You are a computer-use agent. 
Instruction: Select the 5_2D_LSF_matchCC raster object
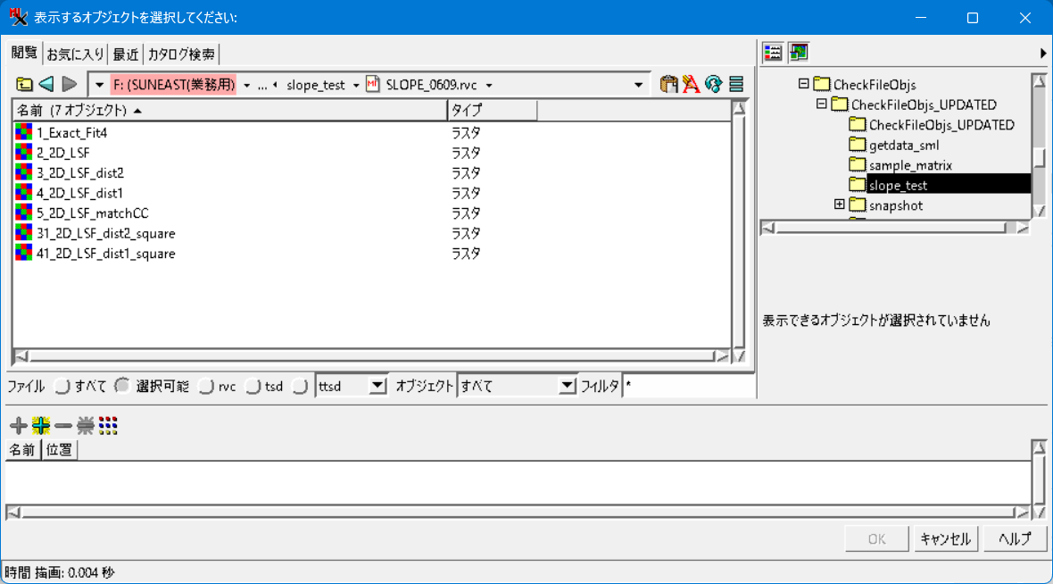(x=93, y=213)
